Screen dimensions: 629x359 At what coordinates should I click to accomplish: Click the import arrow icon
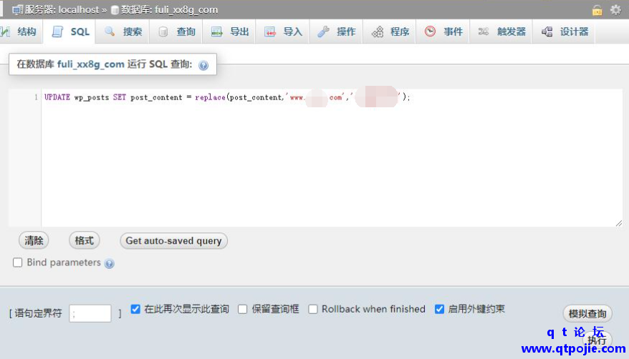pyautogui.click(x=270, y=31)
